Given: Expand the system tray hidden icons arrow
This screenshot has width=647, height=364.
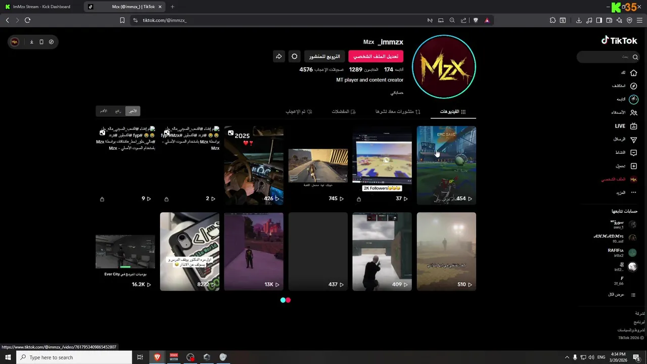Looking at the screenshot, I should [567, 357].
